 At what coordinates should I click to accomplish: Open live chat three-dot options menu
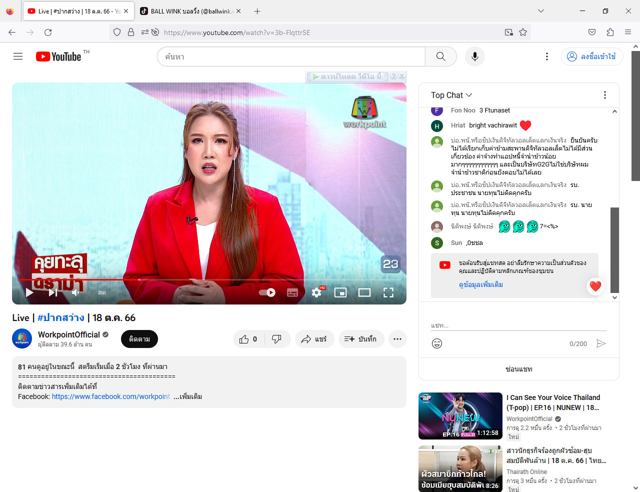point(605,95)
